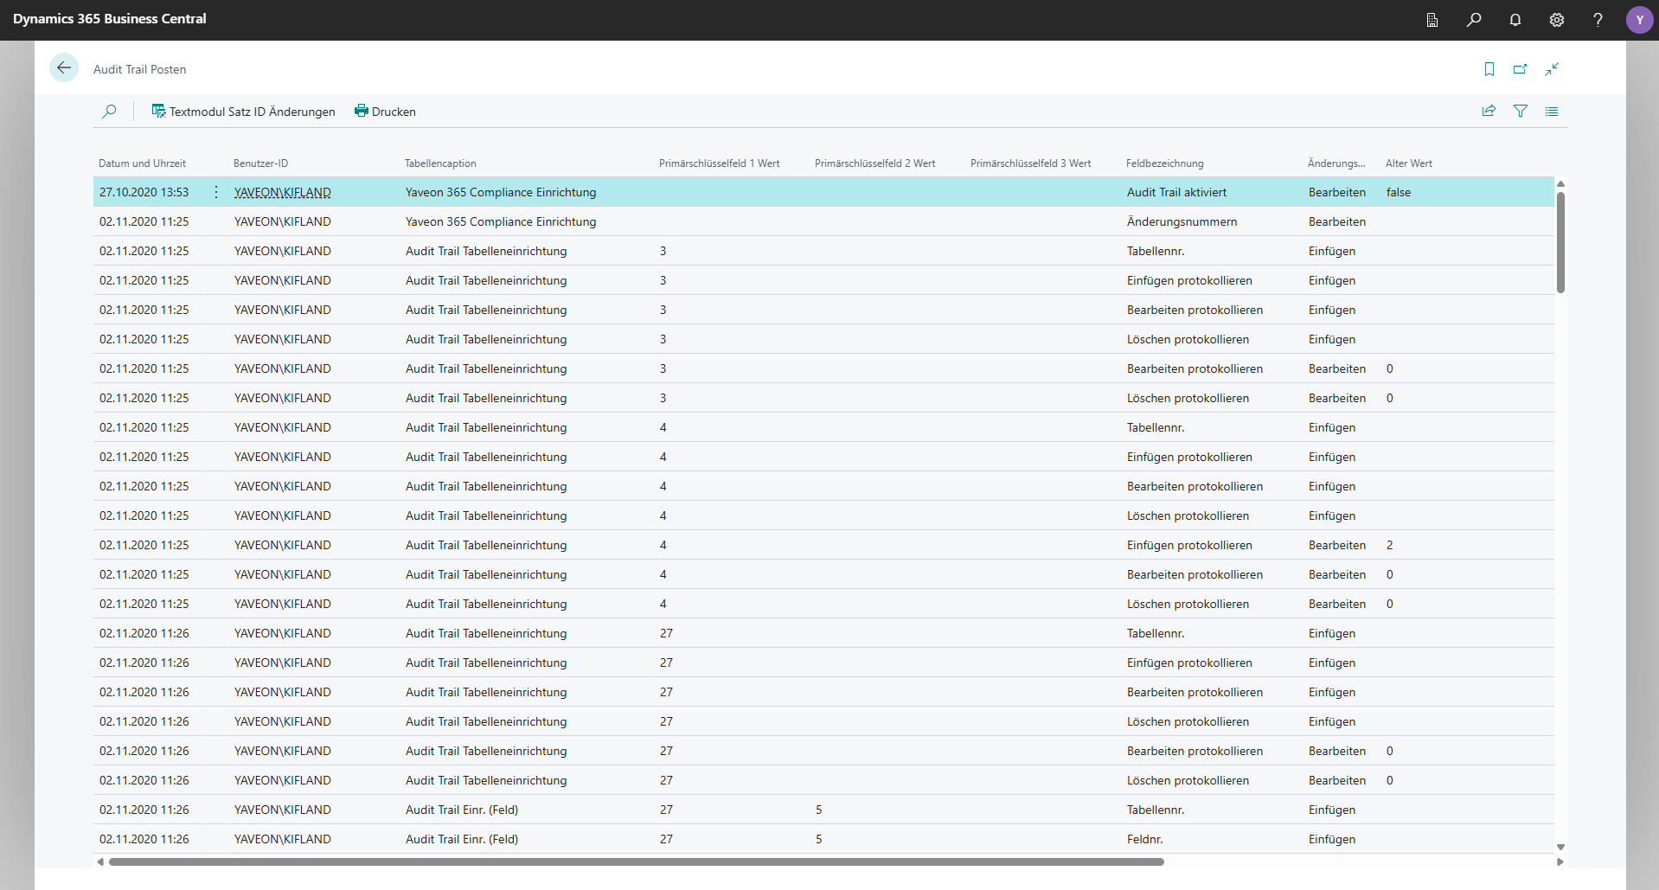Sort by the Datum und Uhrzeit column
The image size is (1659, 890).
143,163
